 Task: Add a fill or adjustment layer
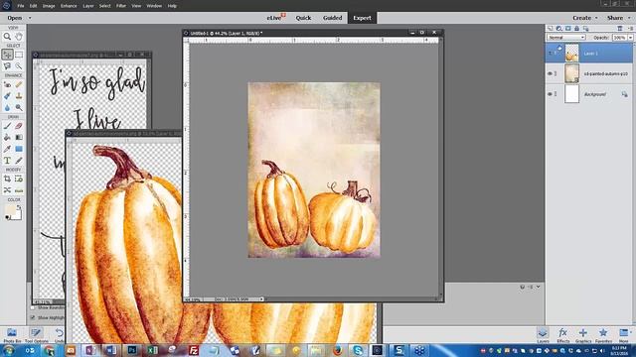coord(558,29)
